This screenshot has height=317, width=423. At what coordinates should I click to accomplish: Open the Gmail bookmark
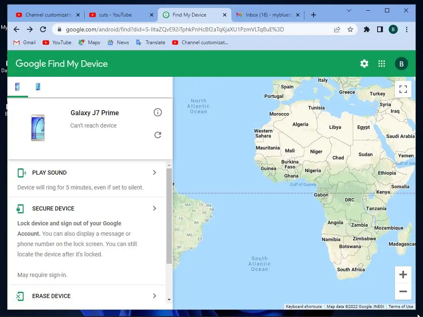coord(24,43)
